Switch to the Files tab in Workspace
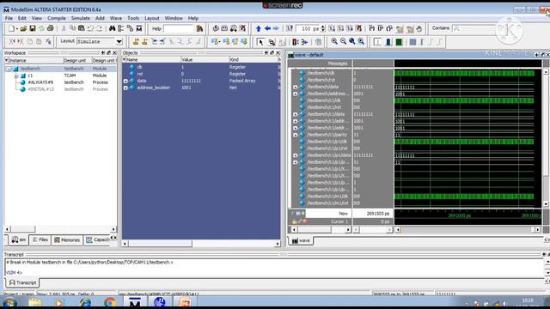550x309 pixels. click(x=40, y=240)
